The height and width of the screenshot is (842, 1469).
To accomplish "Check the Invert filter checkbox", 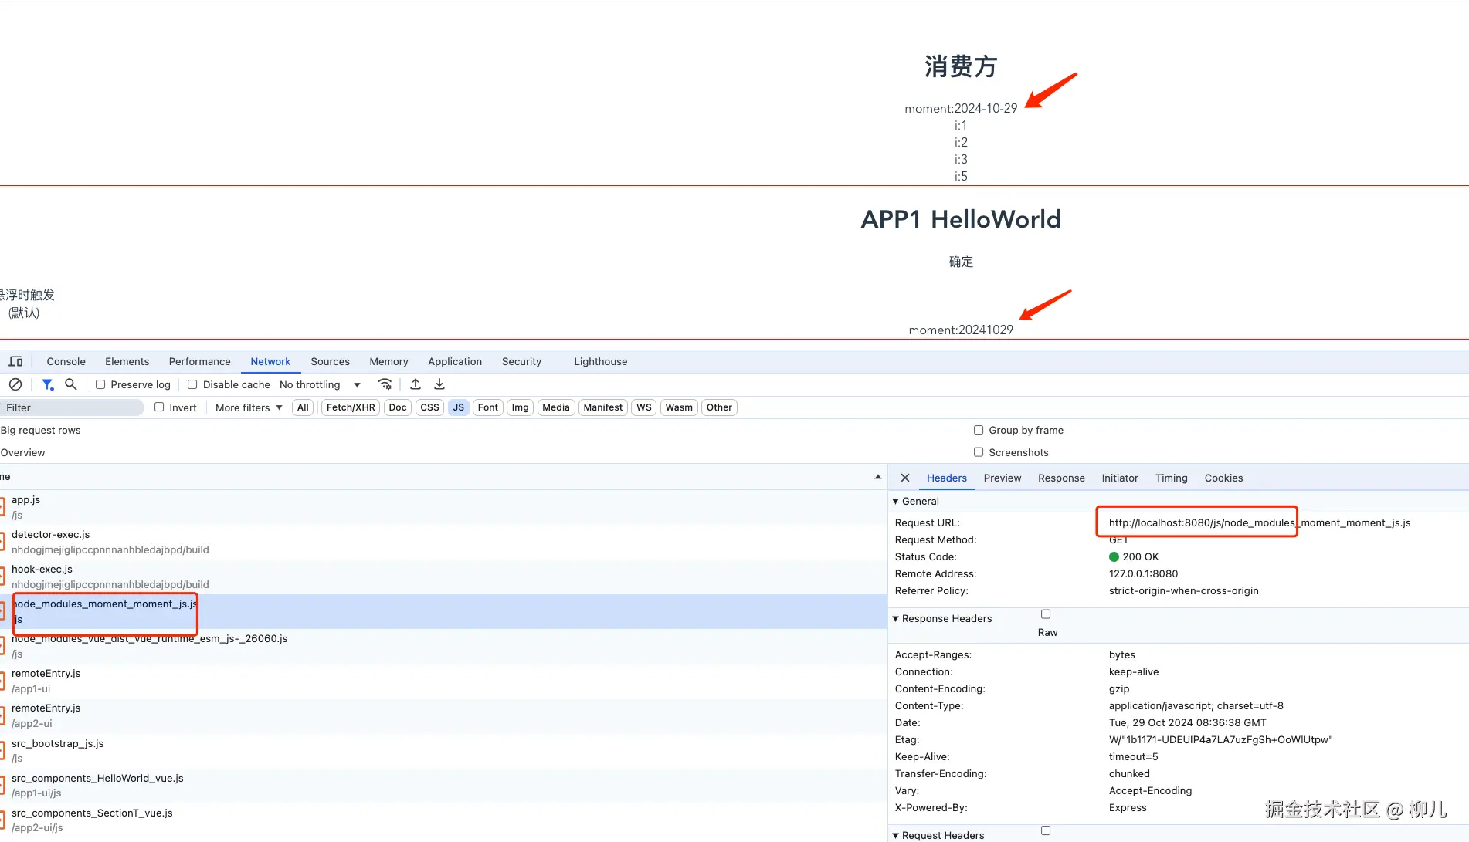I will tap(159, 407).
